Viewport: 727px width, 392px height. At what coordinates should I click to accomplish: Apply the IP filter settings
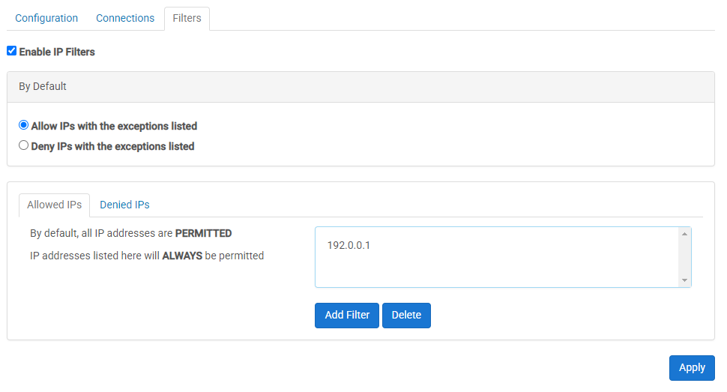click(692, 368)
